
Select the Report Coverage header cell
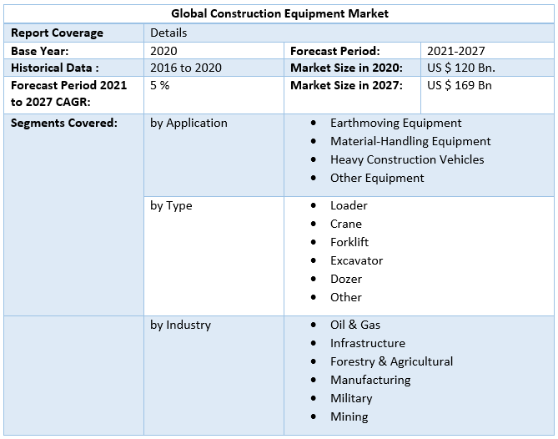[x=58, y=33]
